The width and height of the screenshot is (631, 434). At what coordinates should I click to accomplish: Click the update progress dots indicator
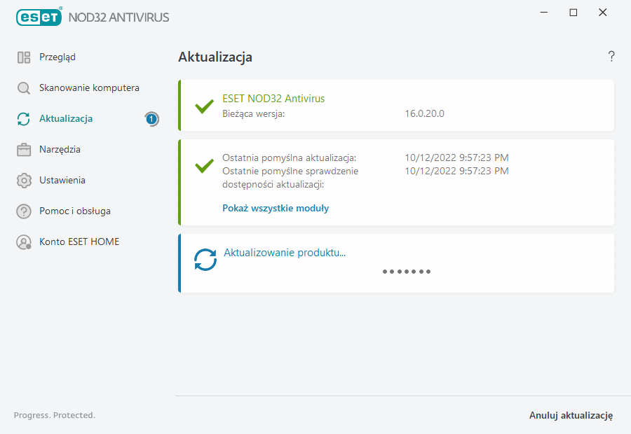(x=407, y=272)
